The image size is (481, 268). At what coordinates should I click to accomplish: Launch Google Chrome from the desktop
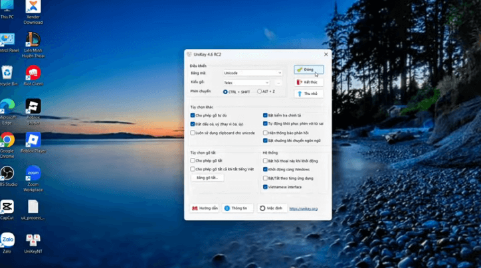point(7,141)
